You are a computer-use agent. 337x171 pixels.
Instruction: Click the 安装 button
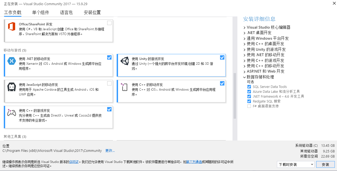(325, 165)
